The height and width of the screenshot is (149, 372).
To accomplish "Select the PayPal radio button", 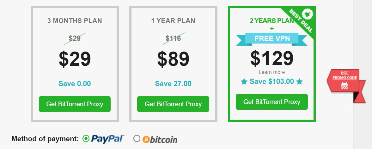I will 86,139.
